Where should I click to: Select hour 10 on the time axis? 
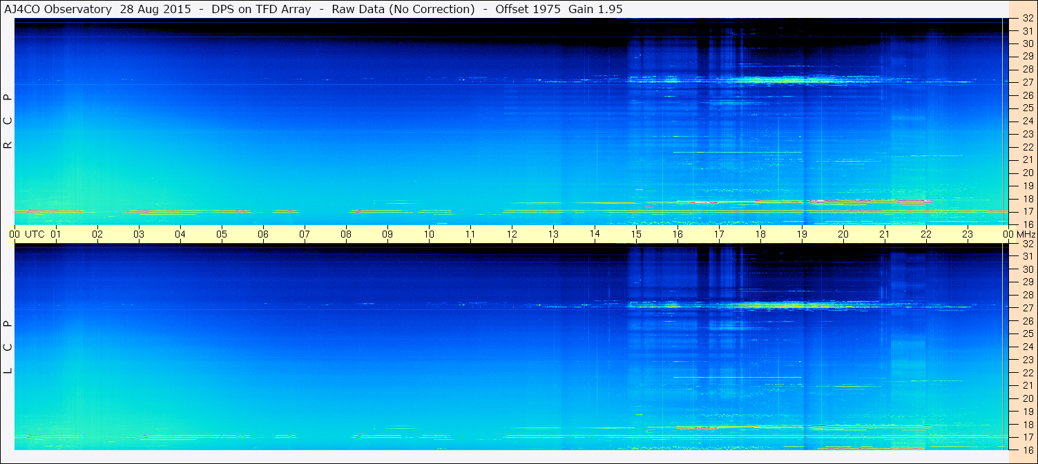[429, 234]
